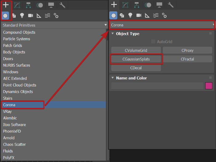The image size is (216, 162).
Task: Select Lights bulb icon in left panel
Action: tap(22, 16)
